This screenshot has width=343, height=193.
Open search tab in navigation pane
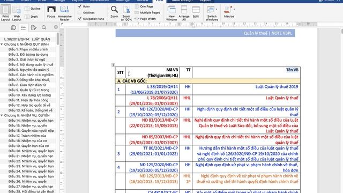[x=44, y=27]
